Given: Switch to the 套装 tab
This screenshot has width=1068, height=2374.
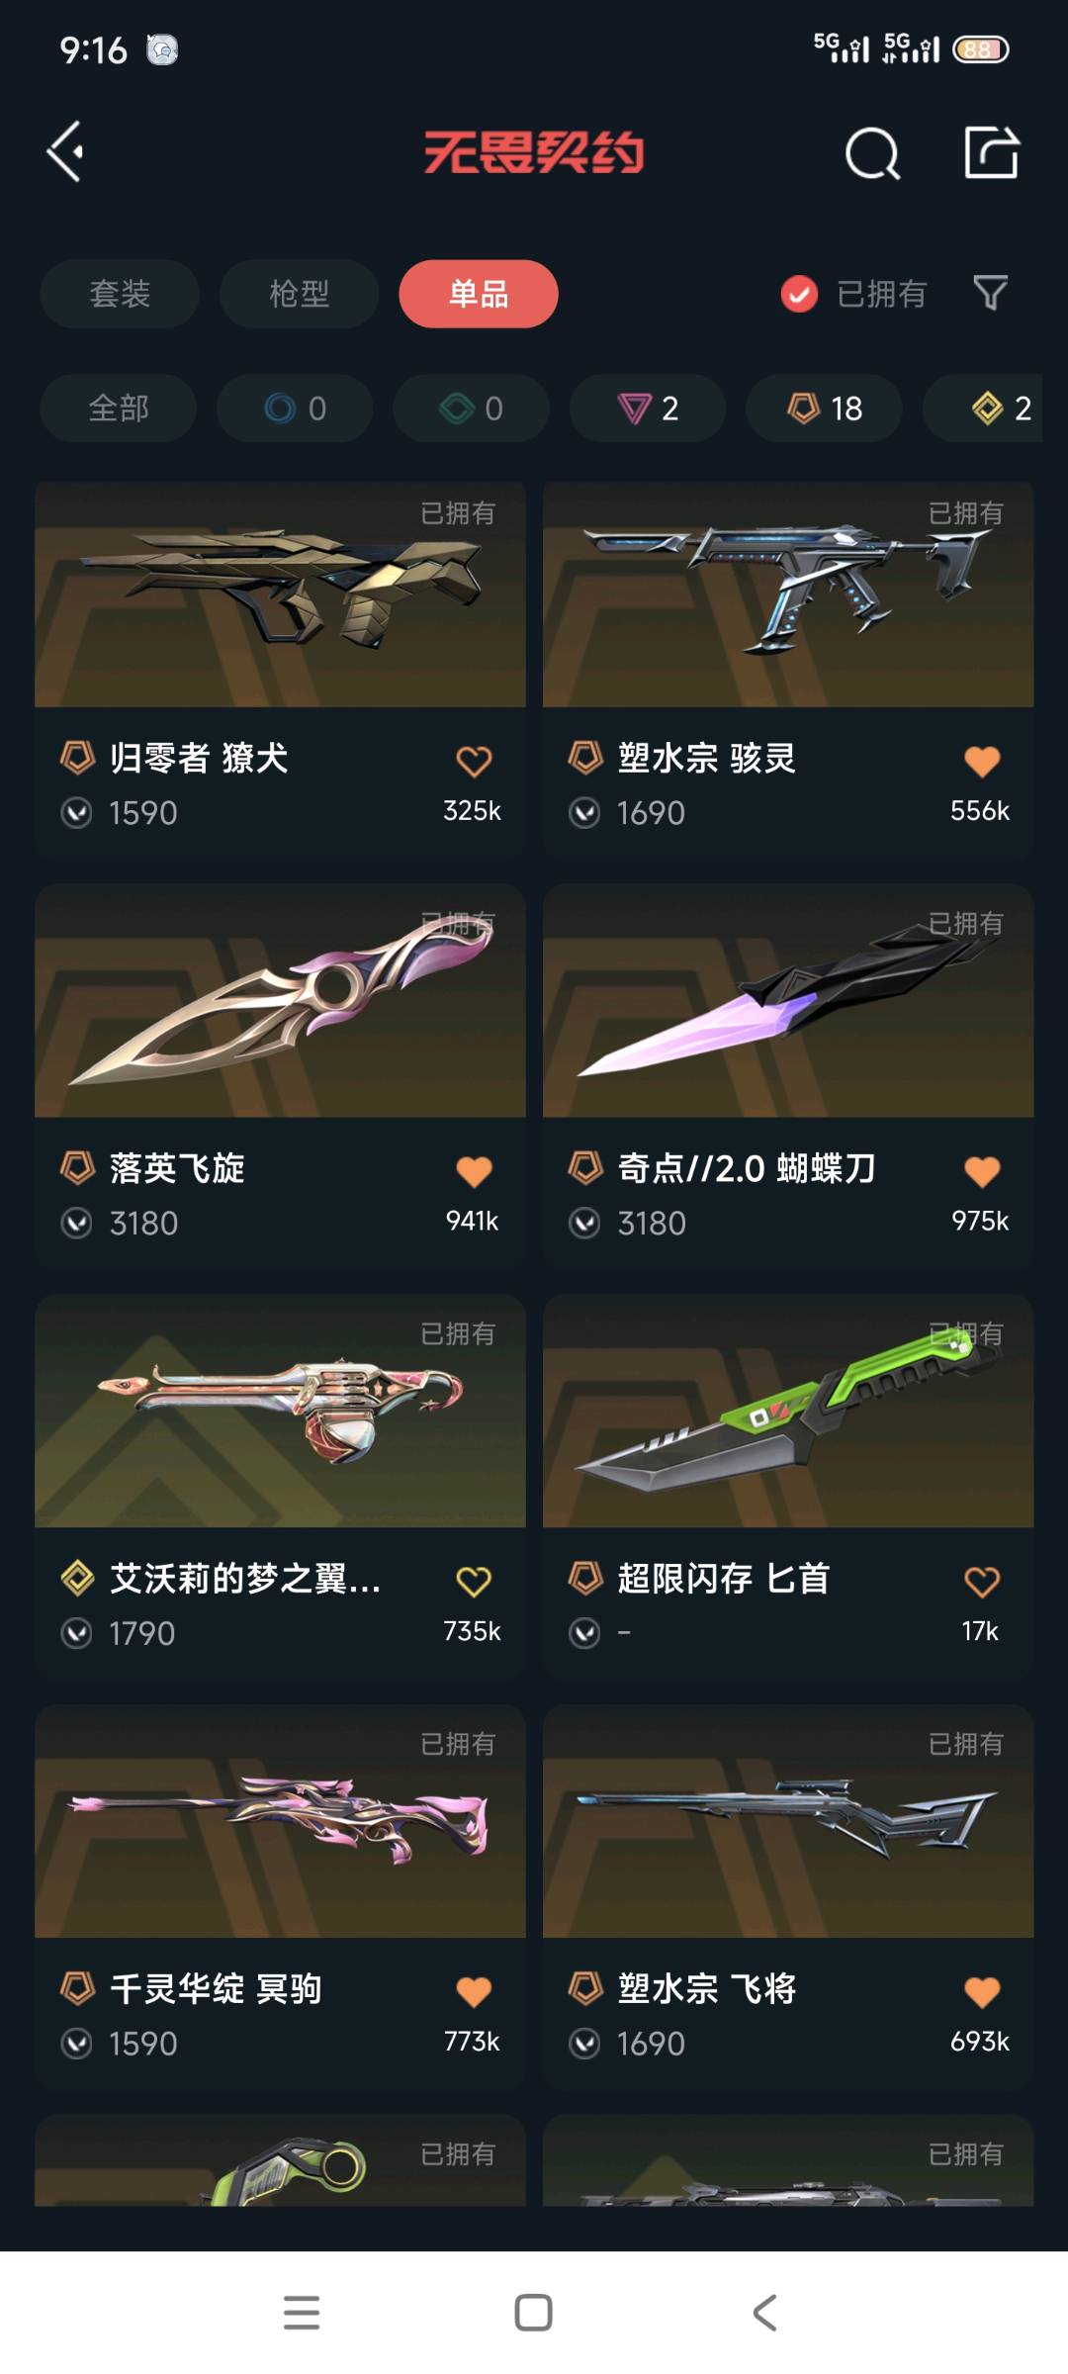Looking at the screenshot, I should click(120, 294).
